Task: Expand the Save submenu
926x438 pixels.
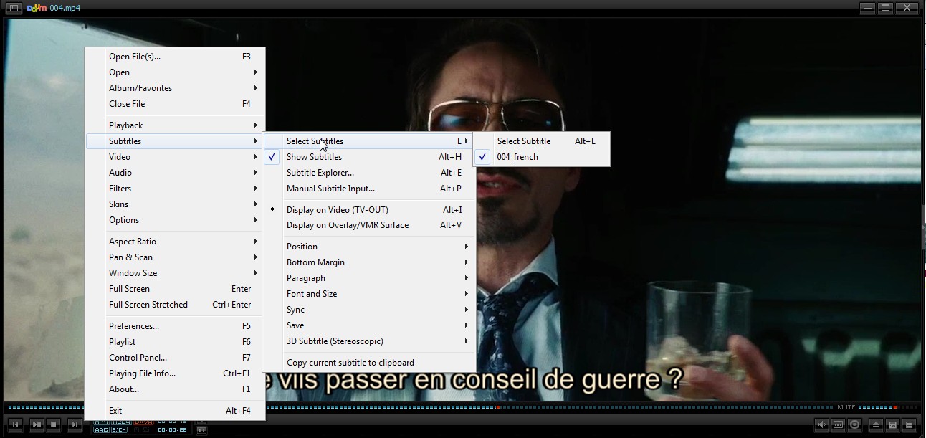Action: coord(368,325)
